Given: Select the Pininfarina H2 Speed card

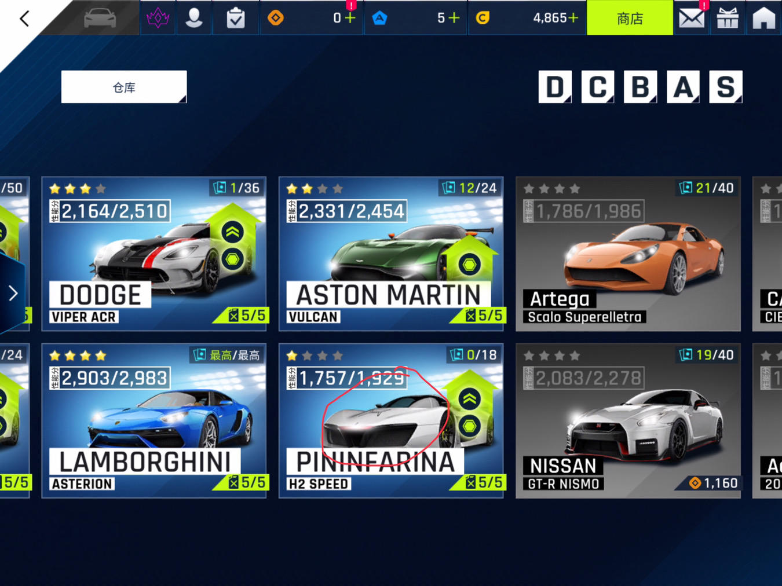Looking at the screenshot, I should (391, 420).
